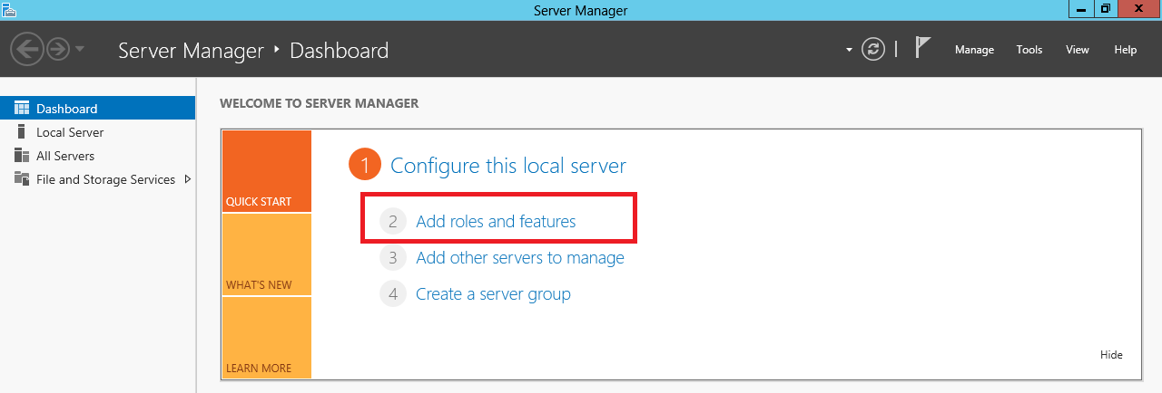Click the Dashboard breadcrumb title
This screenshot has width=1162, height=393.
coord(339,51)
